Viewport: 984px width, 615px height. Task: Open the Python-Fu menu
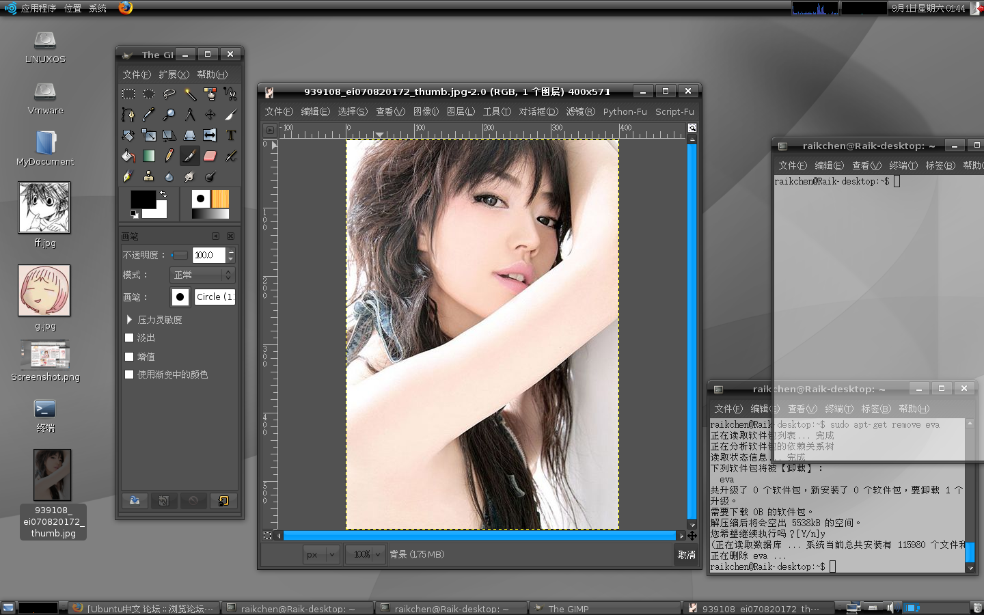[x=625, y=111]
